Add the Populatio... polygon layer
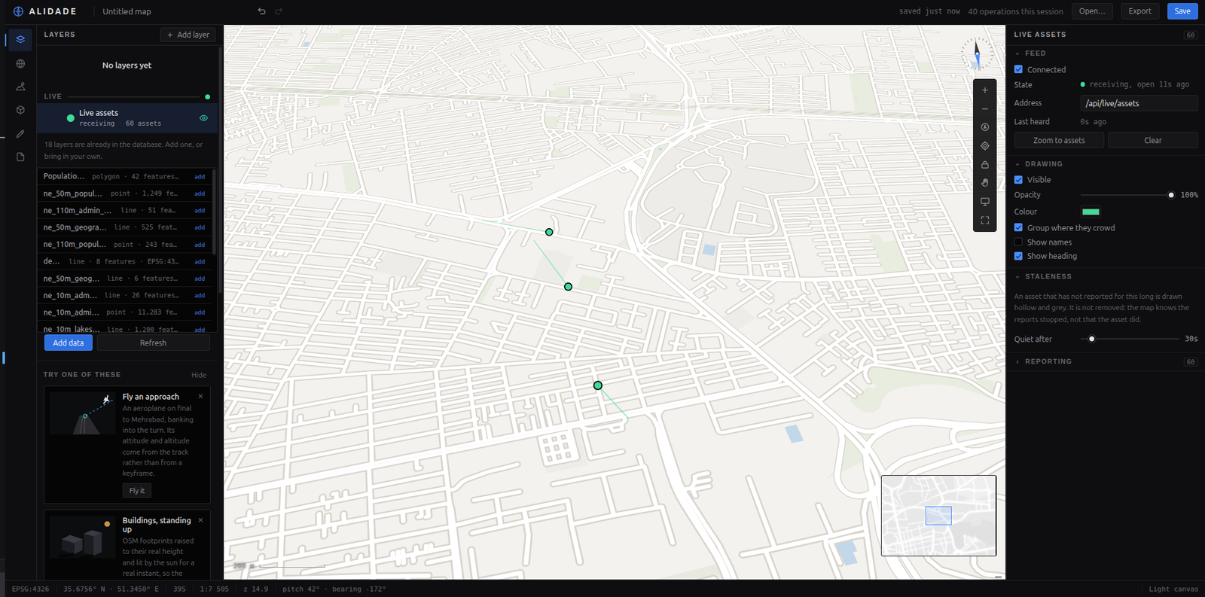 (x=200, y=177)
